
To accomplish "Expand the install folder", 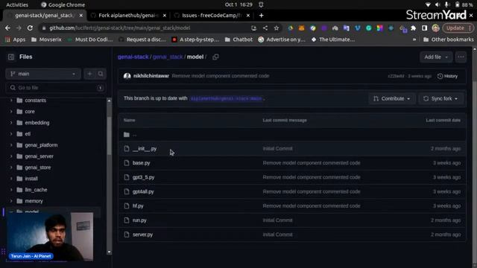I will 12,179.
